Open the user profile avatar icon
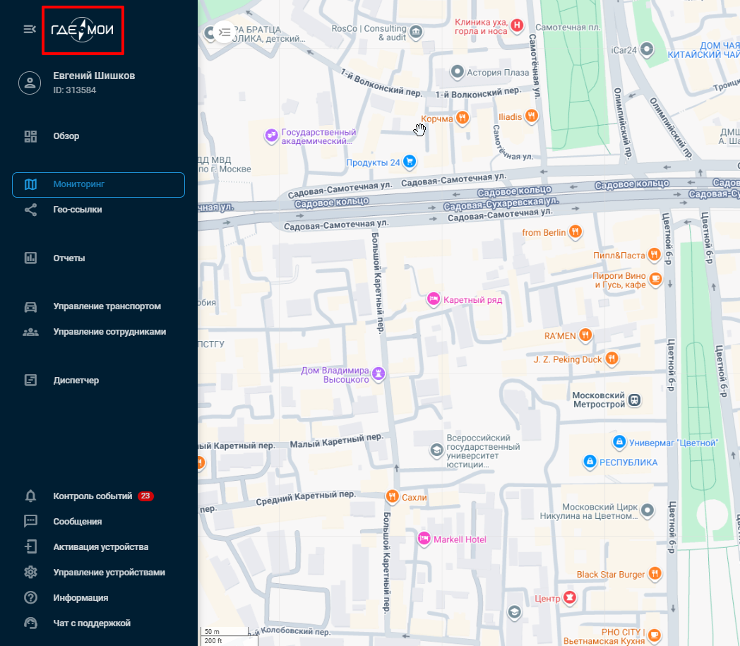Image resolution: width=740 pixels, height=646 pixels. [x=30, y=83]
